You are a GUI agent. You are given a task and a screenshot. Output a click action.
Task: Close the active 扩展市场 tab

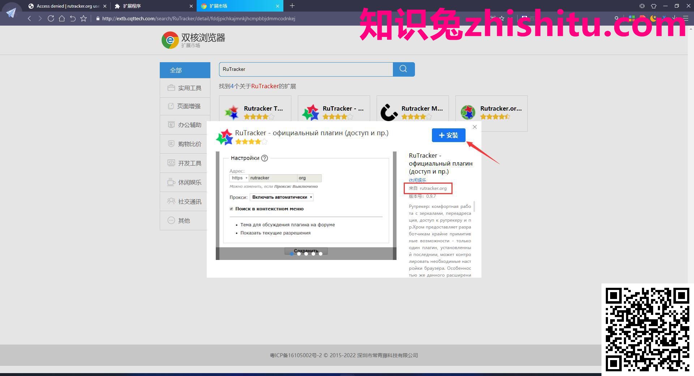pos(278,6)
